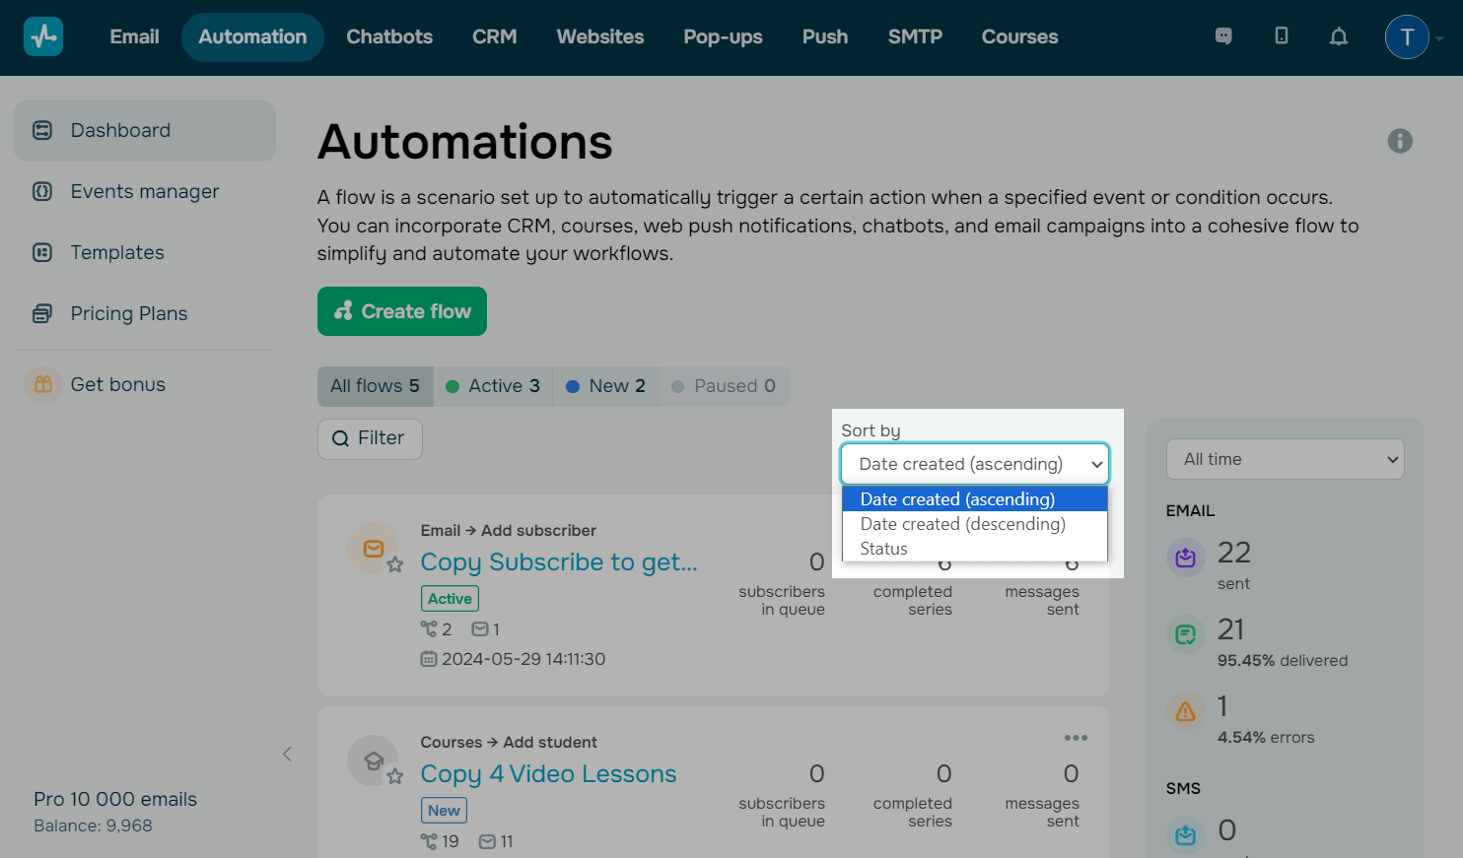
Task: Open the All time period dropdown
Action: tap(1286, 459)
